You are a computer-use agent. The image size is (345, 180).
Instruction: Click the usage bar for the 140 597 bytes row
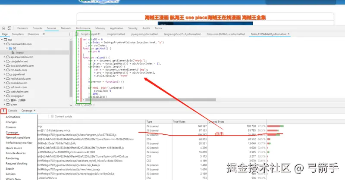[x=276, y=126]
